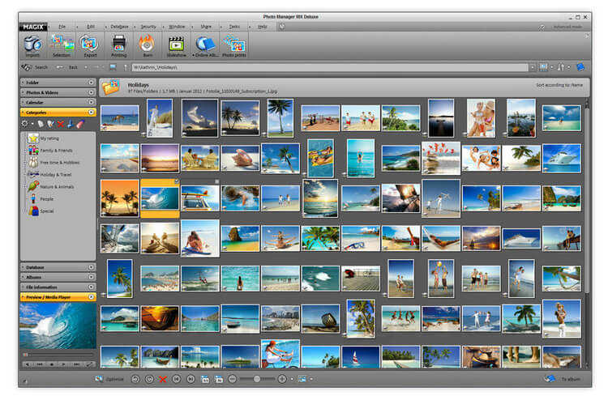Viewport: 608px width, 400px height.
Task: Rotate photo left in bottom toolbar
Action: coord(135,380)
